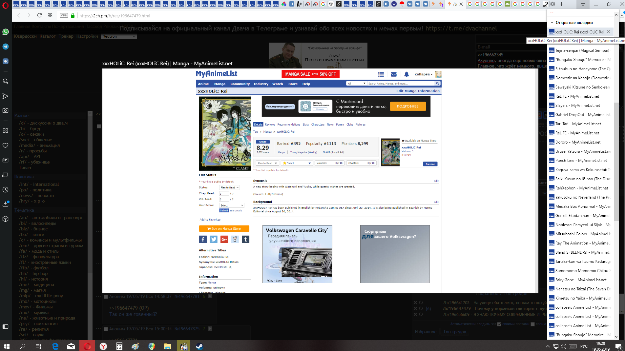The height and width of the screenshot is (351, 625).
Task: Collapse the 'Политика' board section
Action: [x=24, y=177]
